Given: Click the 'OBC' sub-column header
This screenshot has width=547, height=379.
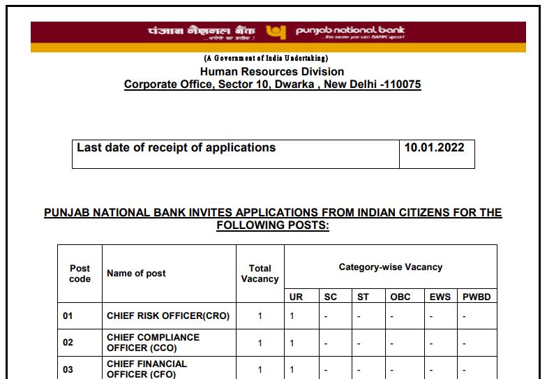Looking at the screenshot, I should click(405, 296).
